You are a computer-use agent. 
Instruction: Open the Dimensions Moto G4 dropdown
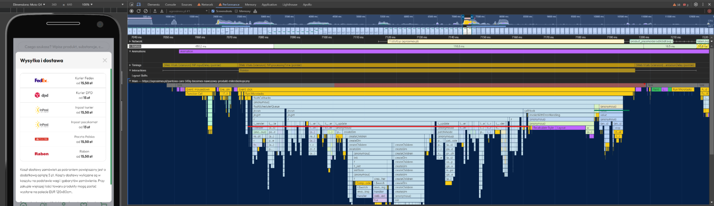29,4
